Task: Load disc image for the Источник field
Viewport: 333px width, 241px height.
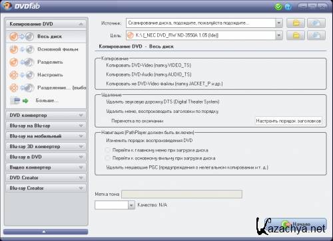Action: pyautogui.click(x=316, y=23)
